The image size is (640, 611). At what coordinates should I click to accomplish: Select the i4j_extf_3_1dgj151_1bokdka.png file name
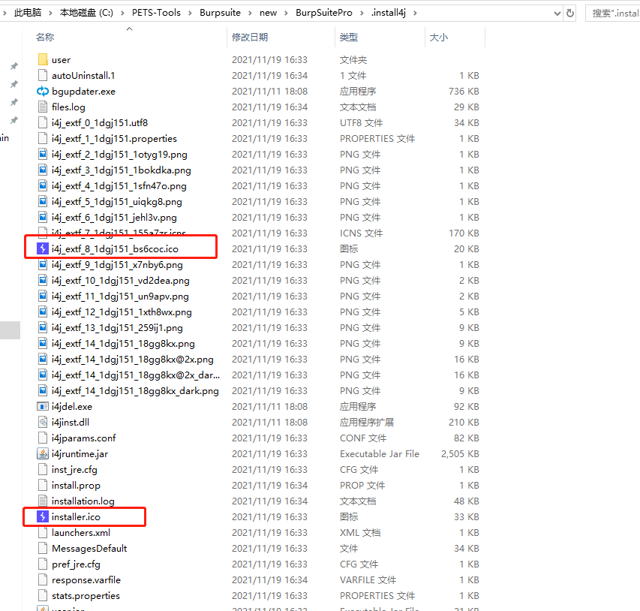click(x=122, y=170)
